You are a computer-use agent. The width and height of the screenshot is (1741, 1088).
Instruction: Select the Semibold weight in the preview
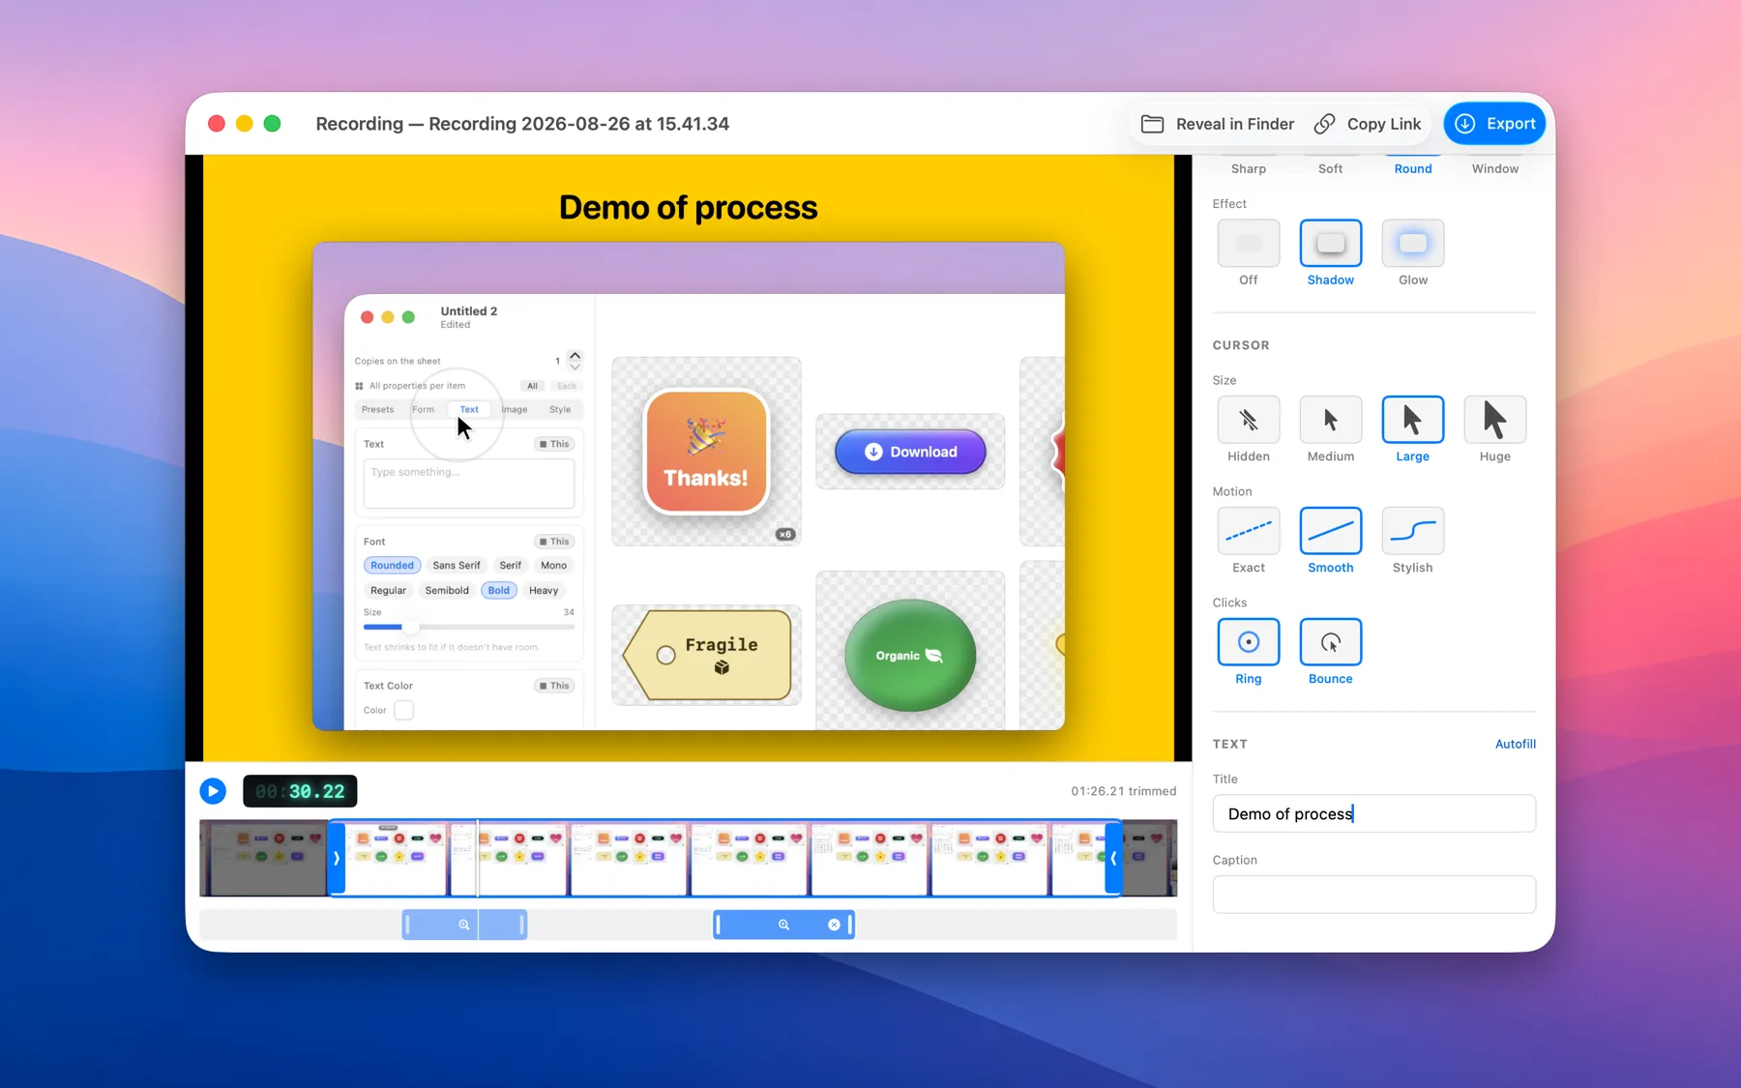447,590
